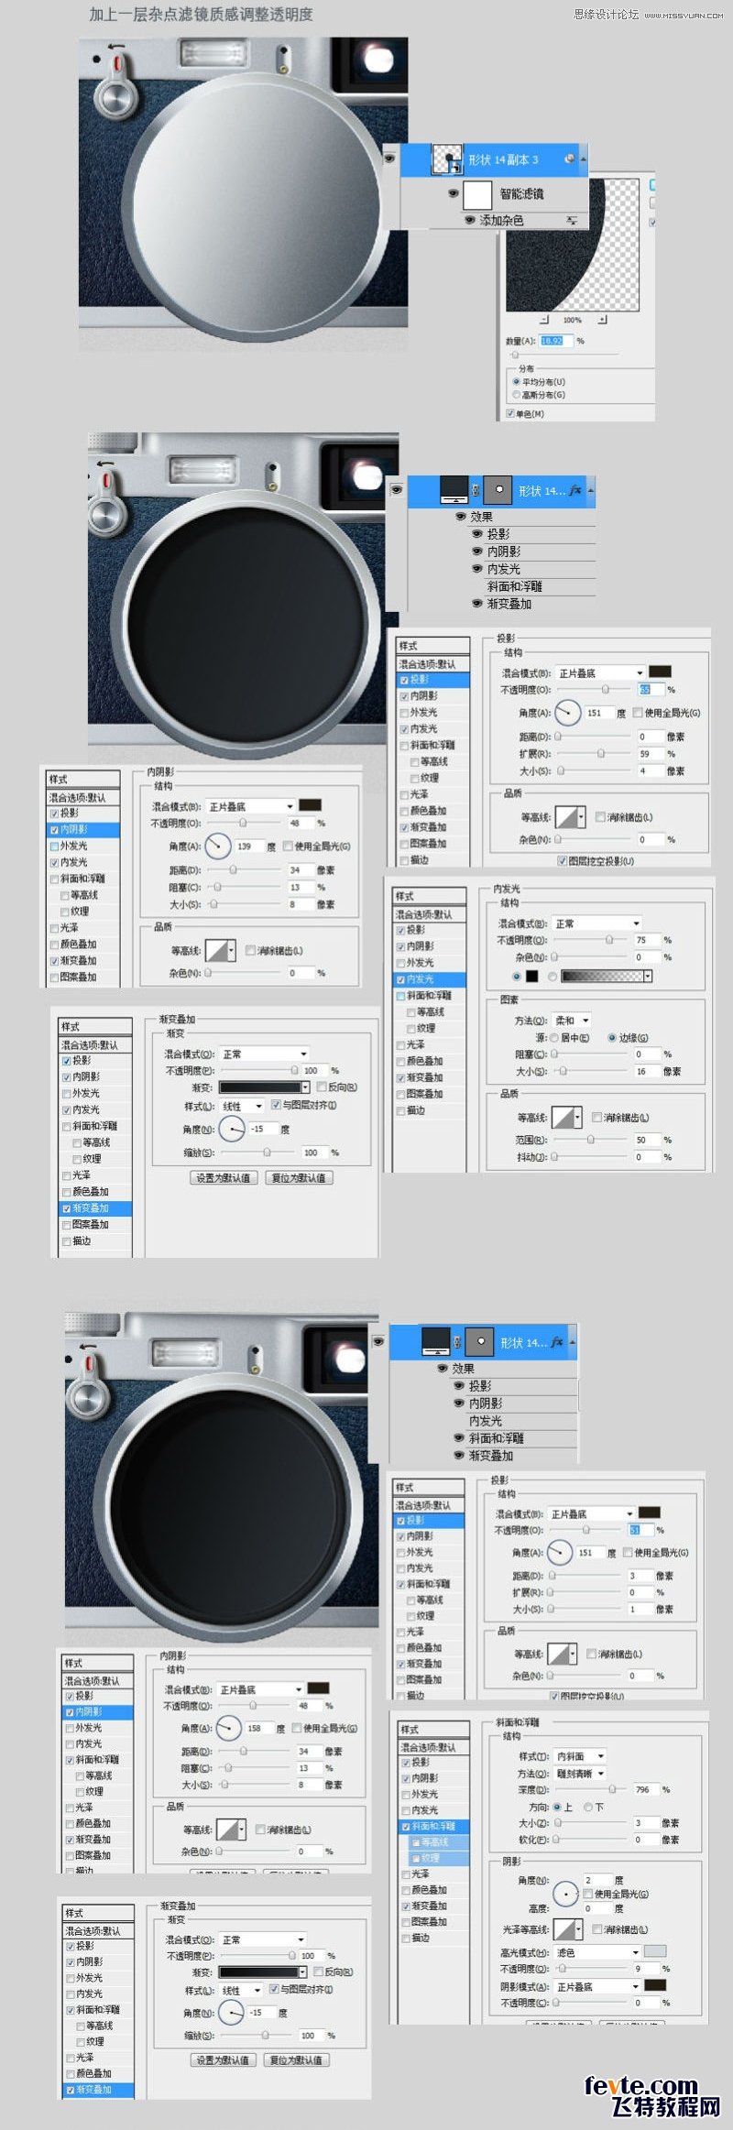The image size is (733, 2130).
Task: Set bevel direction to 下
Action: (x=594, y=1807)
